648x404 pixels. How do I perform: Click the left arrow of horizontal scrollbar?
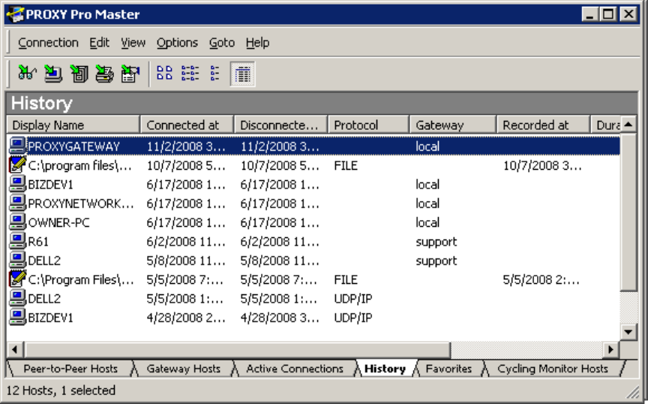15,349
